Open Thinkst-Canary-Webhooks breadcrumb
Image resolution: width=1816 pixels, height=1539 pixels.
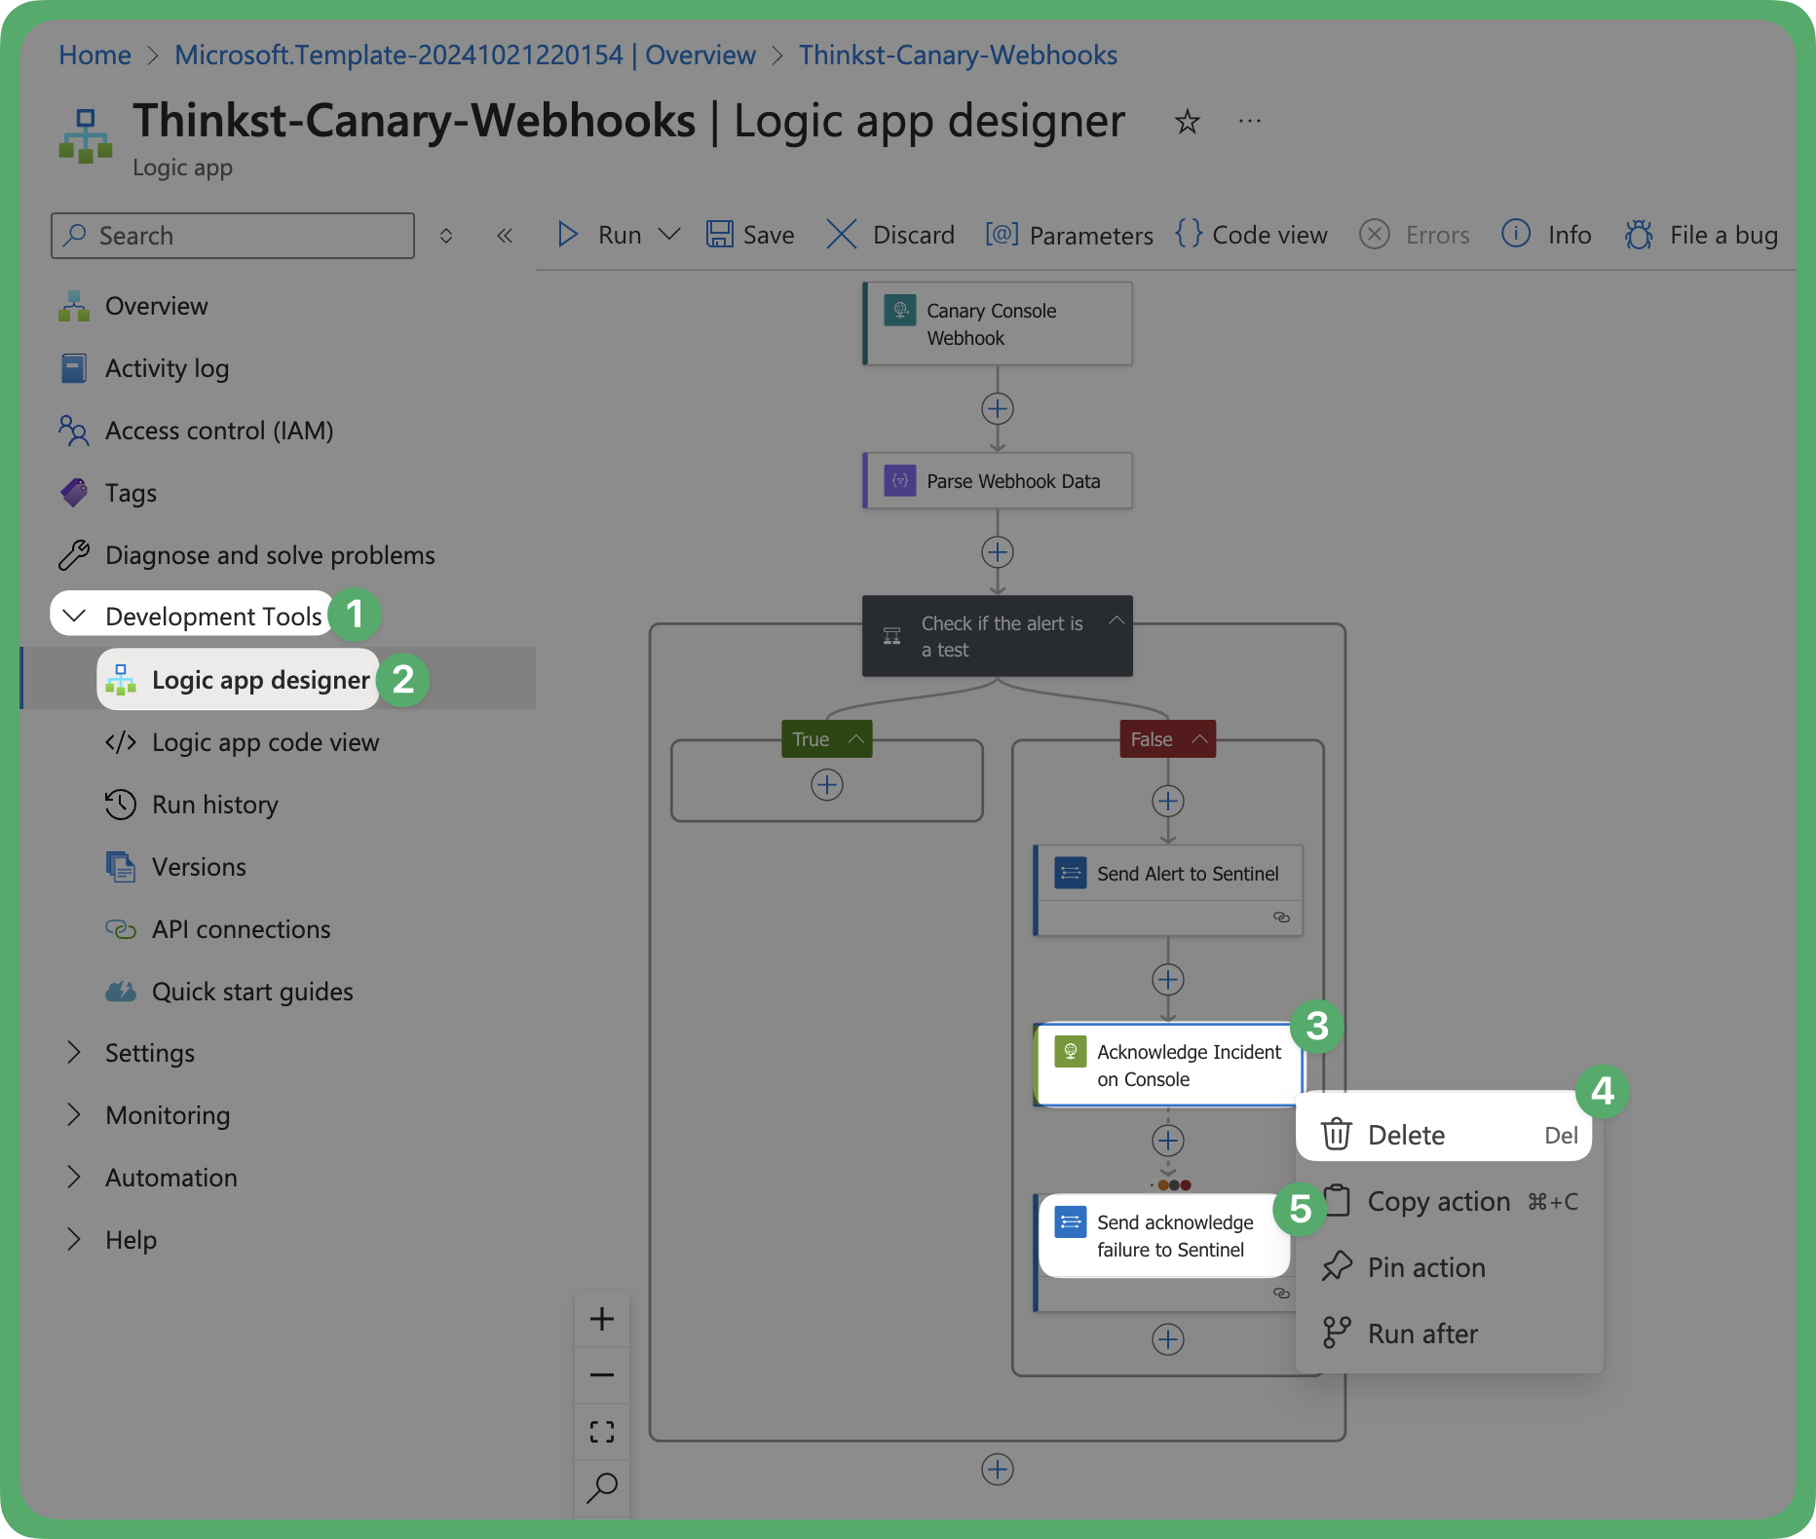coord(958,55)
